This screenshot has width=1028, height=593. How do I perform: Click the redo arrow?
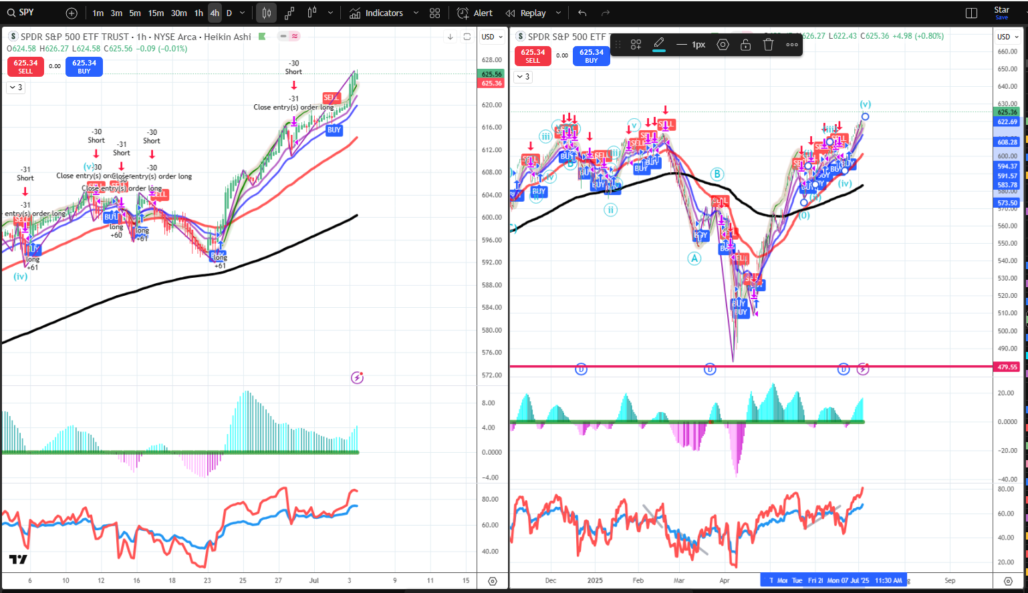click(606, 13)
